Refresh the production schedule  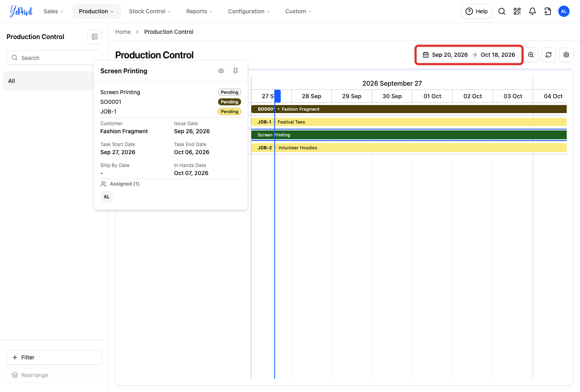click(549, 55)
